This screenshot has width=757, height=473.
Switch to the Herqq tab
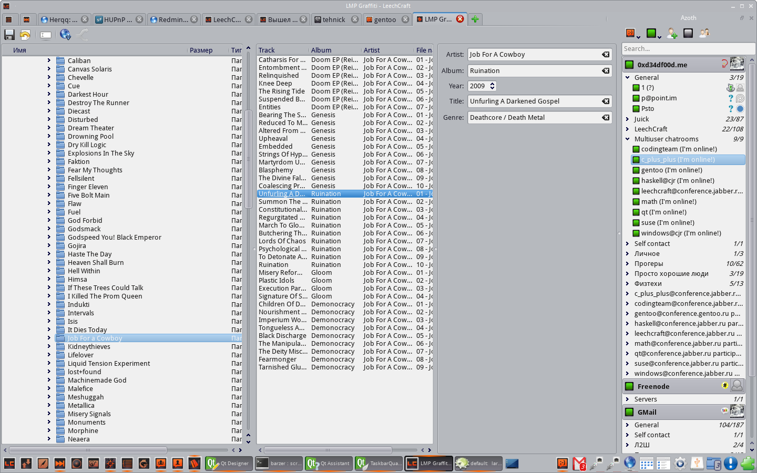(63, 19)
